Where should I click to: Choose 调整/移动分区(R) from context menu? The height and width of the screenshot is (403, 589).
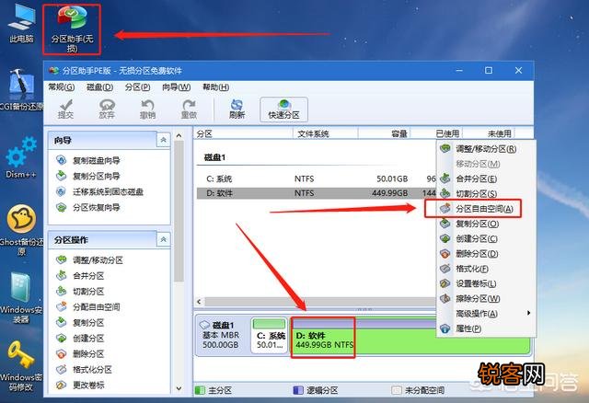coord(486,149)
